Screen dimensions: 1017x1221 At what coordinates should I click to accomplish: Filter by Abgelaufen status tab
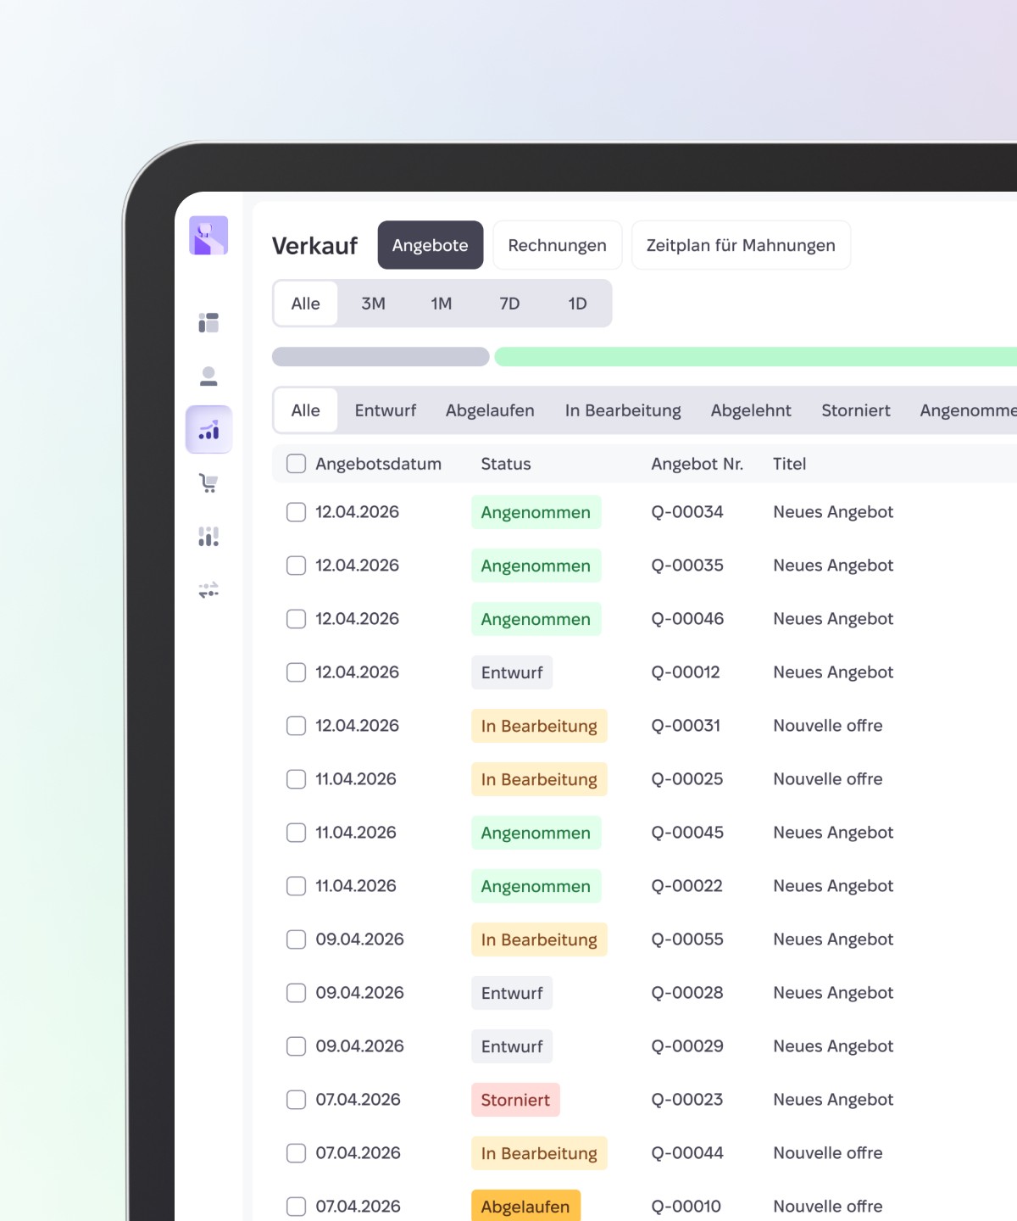(490, 410)
